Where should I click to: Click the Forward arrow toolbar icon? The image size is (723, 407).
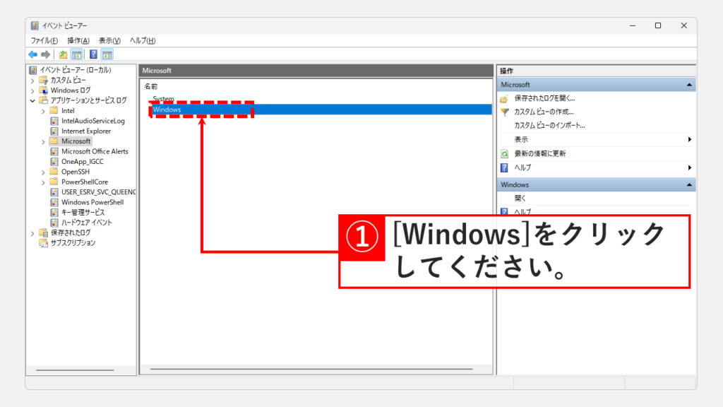[45, 54]
